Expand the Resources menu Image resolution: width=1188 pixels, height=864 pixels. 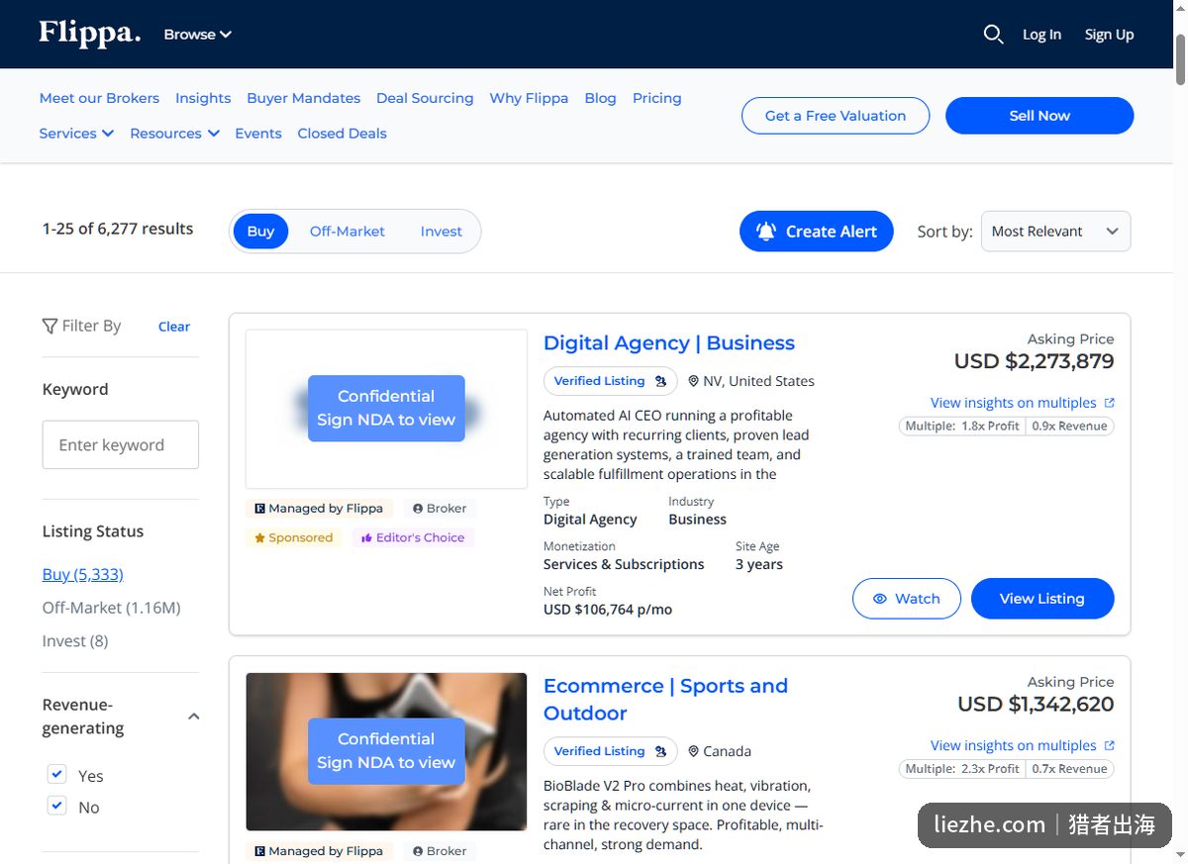coord(174,134)
